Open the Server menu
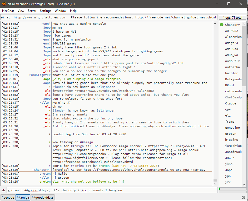Viewport: 248px width, 201px height. coord(32,11)
